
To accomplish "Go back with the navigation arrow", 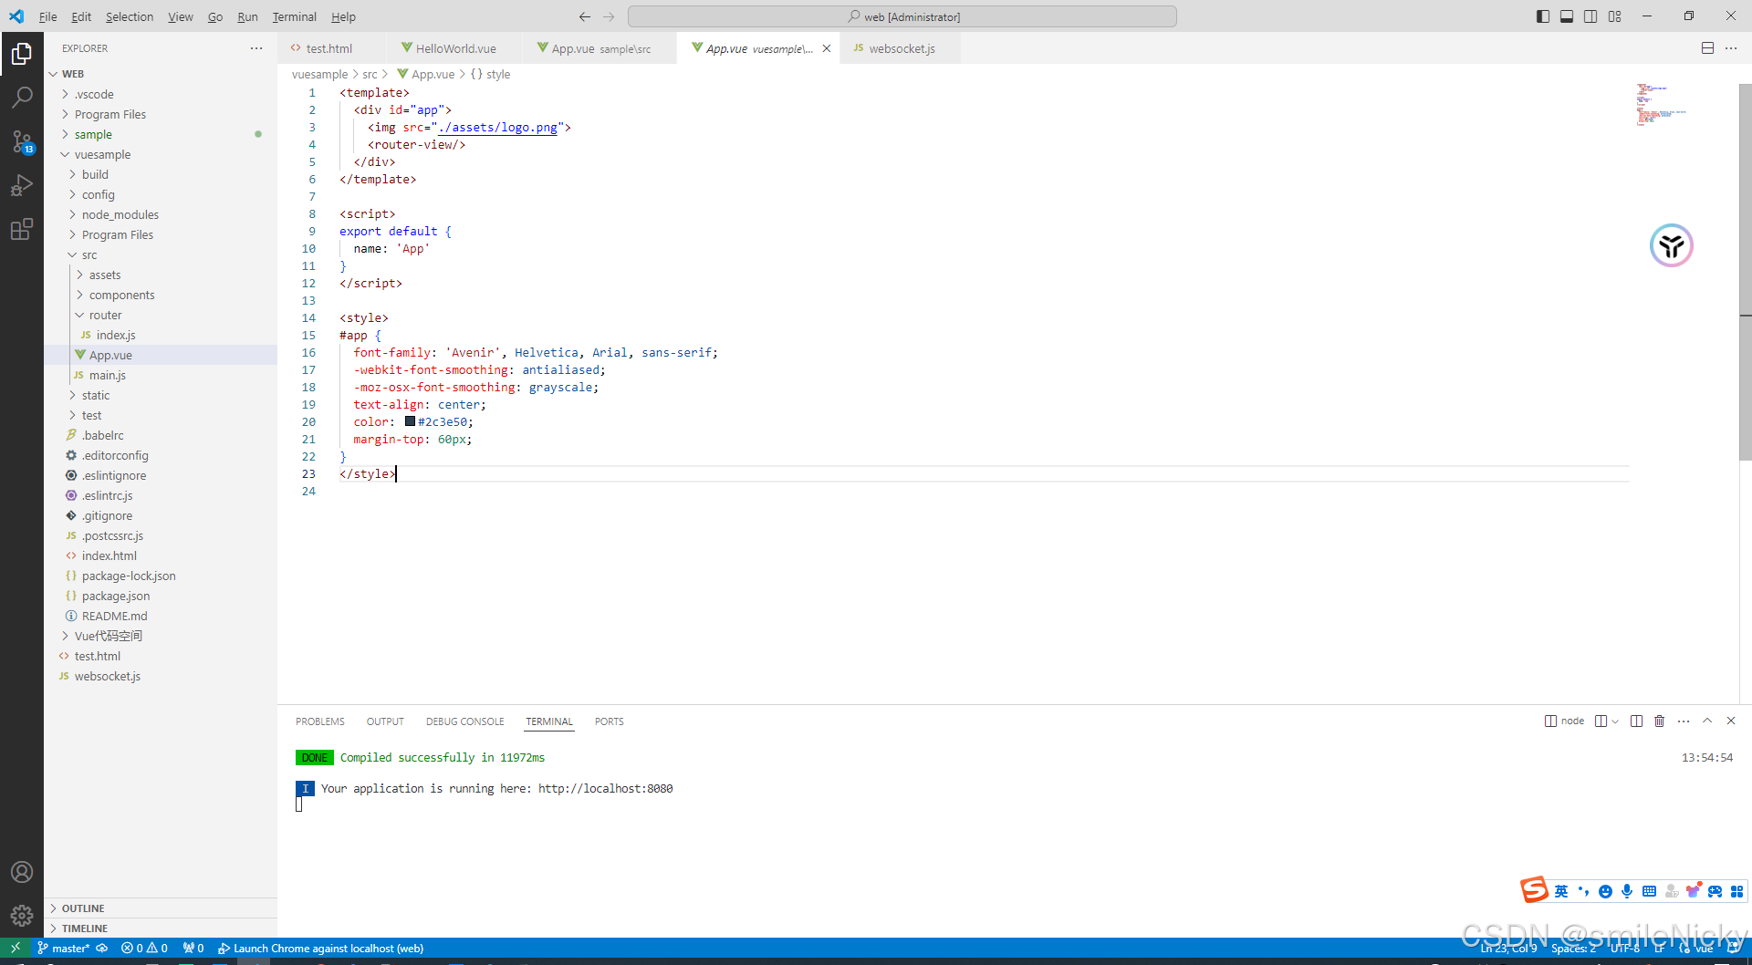I will [585, 16].
